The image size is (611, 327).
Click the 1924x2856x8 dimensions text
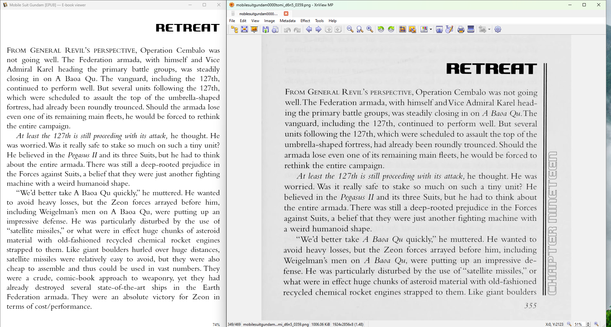[348, 324]
